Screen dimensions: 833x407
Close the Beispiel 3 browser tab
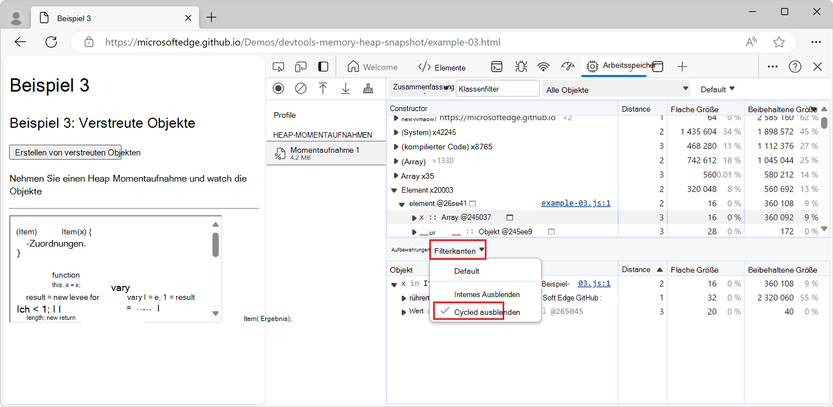[188, 18]
